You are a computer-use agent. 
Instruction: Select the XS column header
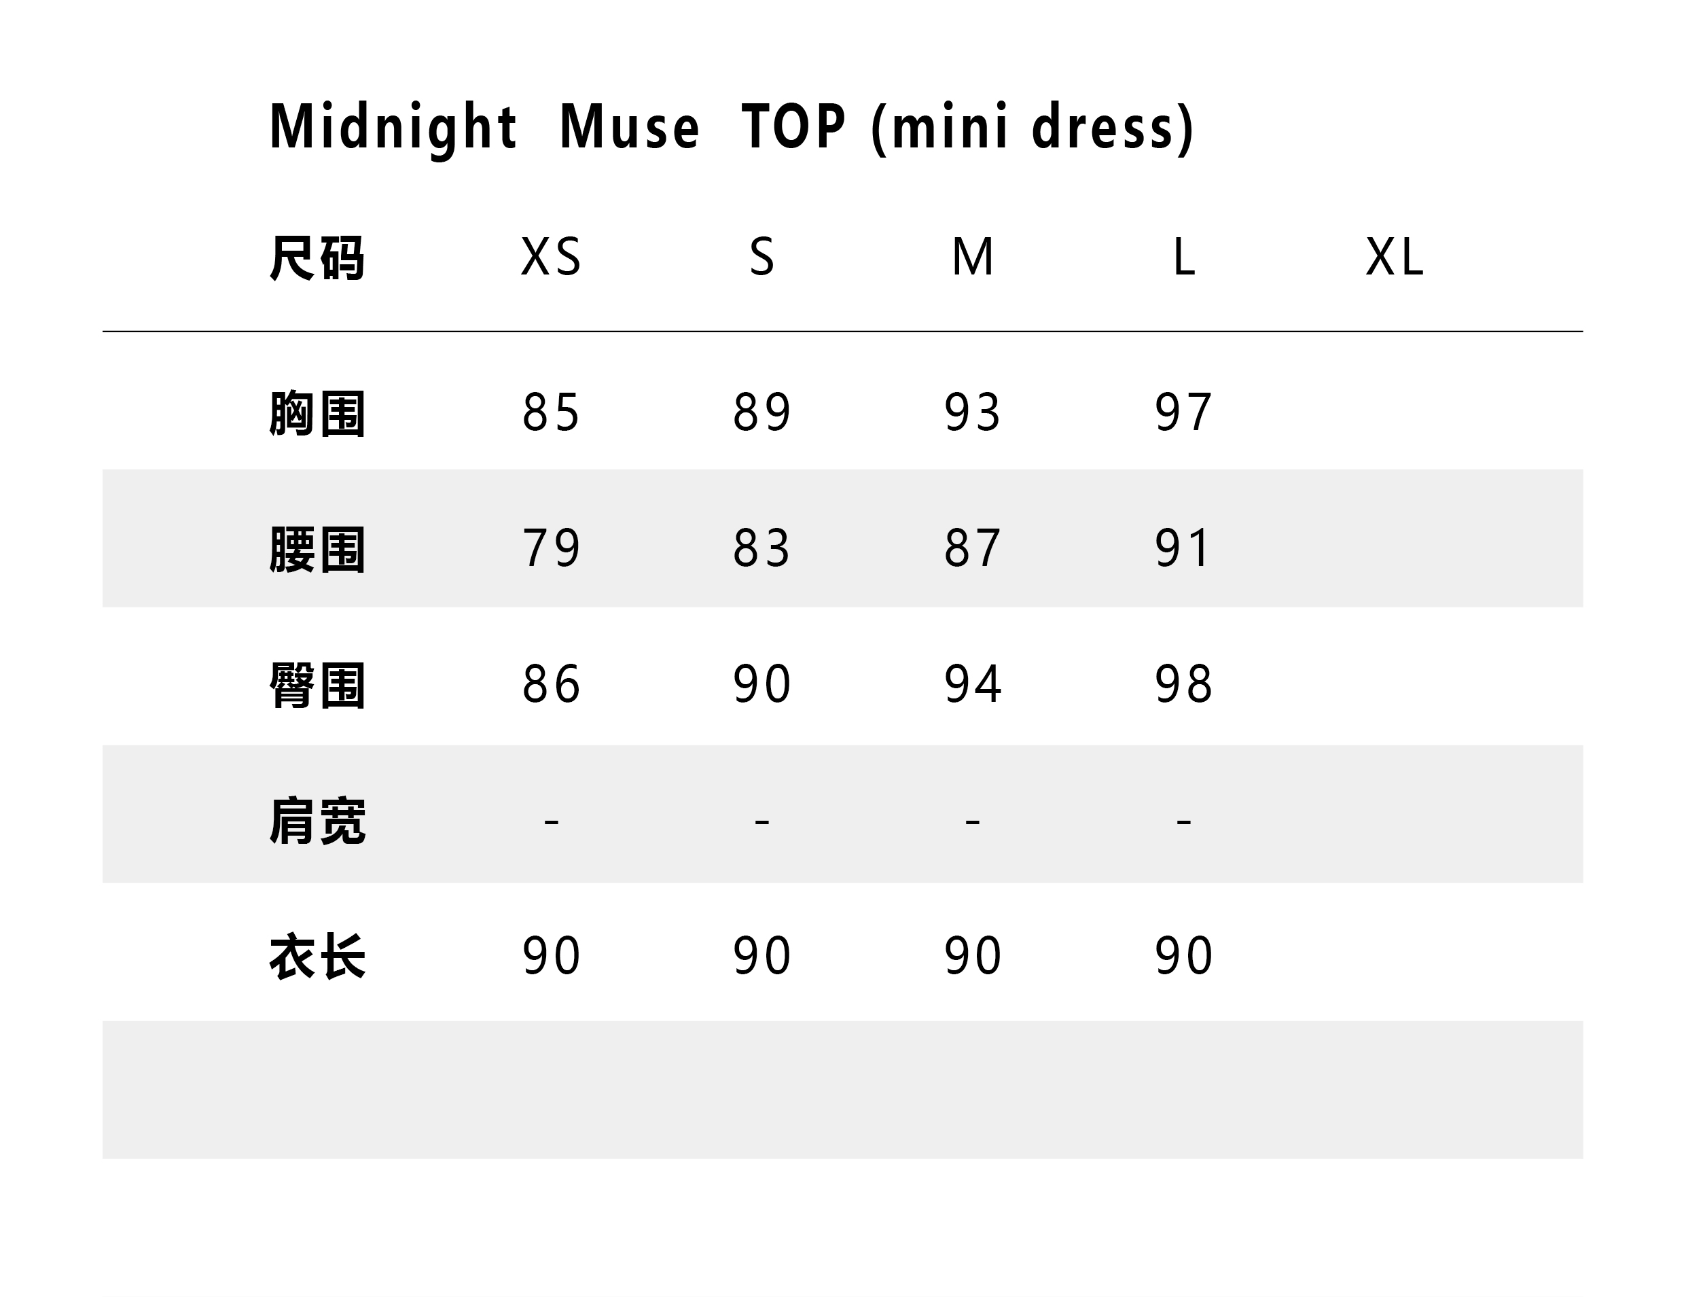550,257
